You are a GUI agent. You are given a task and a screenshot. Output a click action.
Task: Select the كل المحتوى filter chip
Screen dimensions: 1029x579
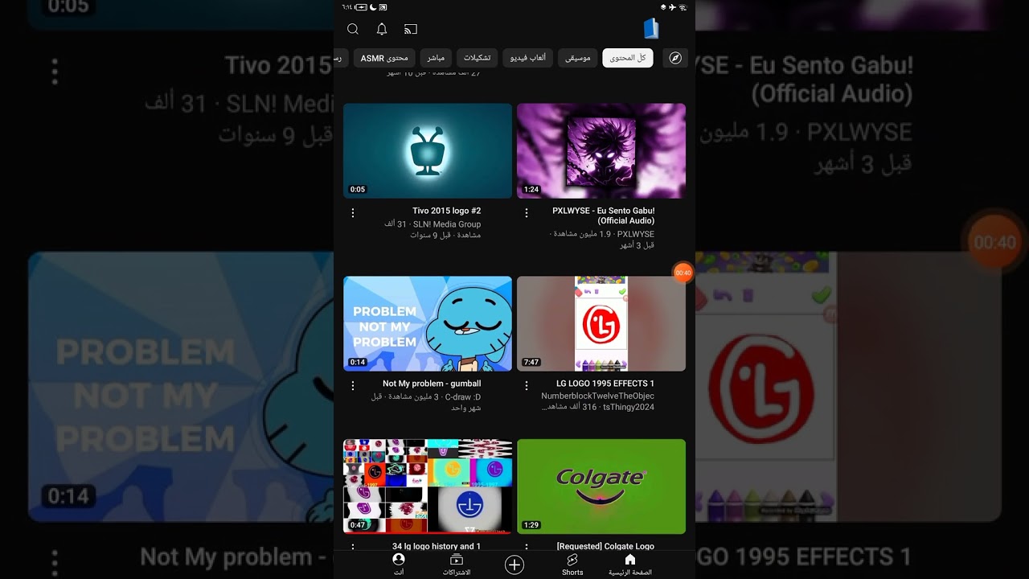[628, 58]
